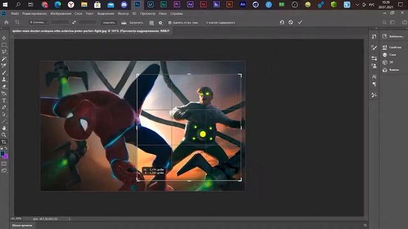Select the Type tool
Screen dimensions: 408x229
pyautogui.click(x=4, y=101)
